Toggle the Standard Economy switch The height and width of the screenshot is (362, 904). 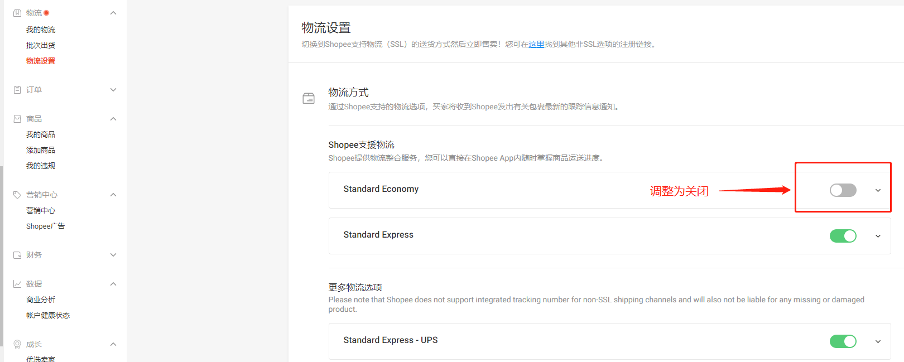(x=843, y=190)
